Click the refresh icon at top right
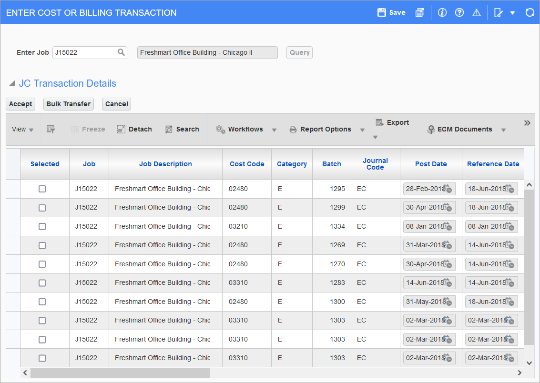Screen dimensions: 540x383 click(x=530, y=12)
